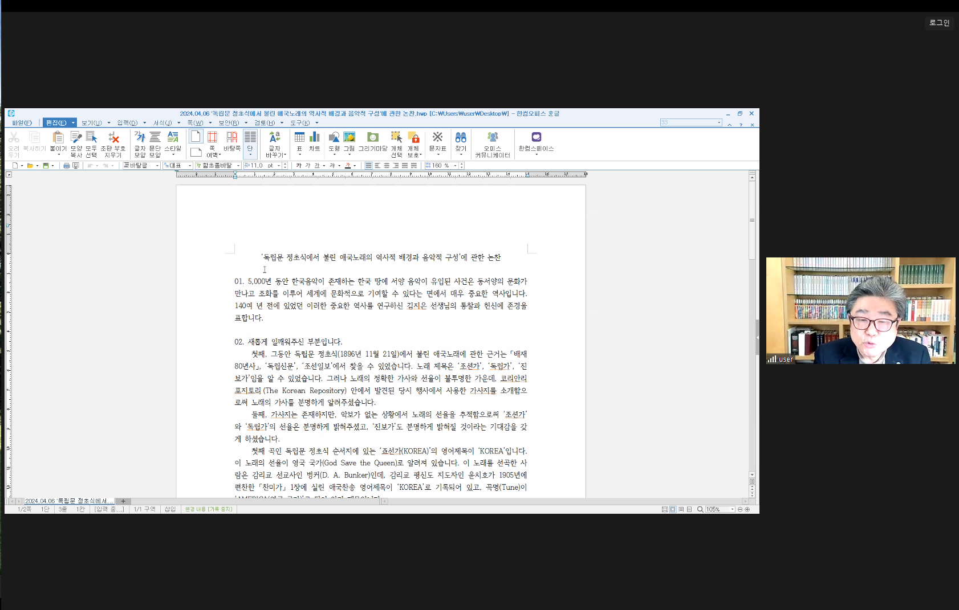Click the 로그인 button at top right
Image resolution: width=959 pixels, height=610 pixels.
coord(939,23)
